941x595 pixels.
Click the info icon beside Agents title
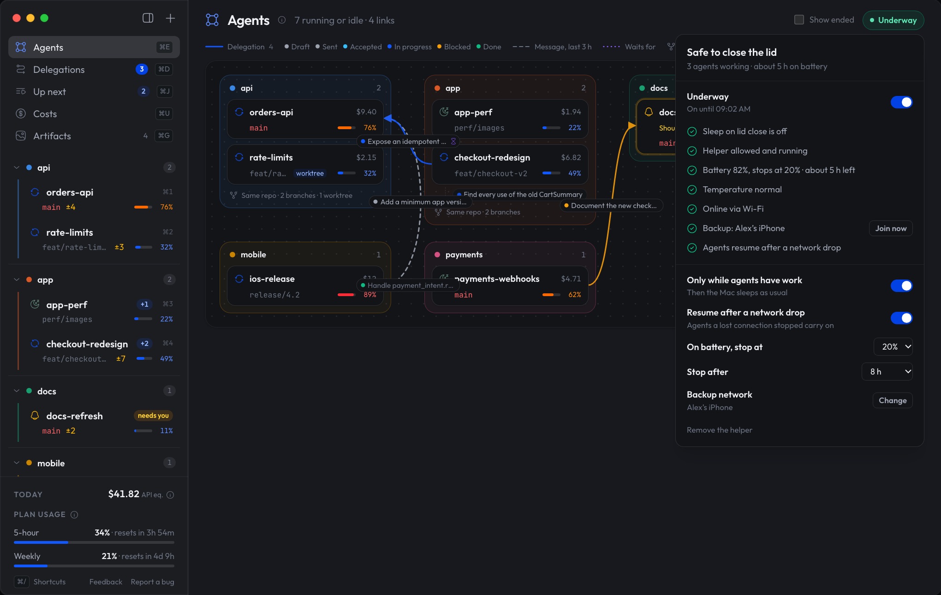(x=282, y=20)
